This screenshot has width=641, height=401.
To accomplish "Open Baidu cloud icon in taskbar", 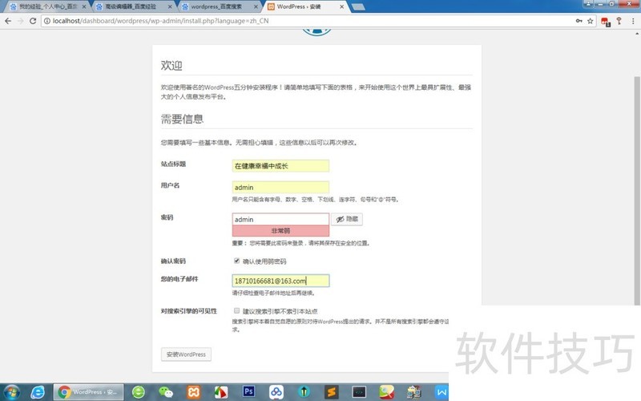I will [276, 392].
